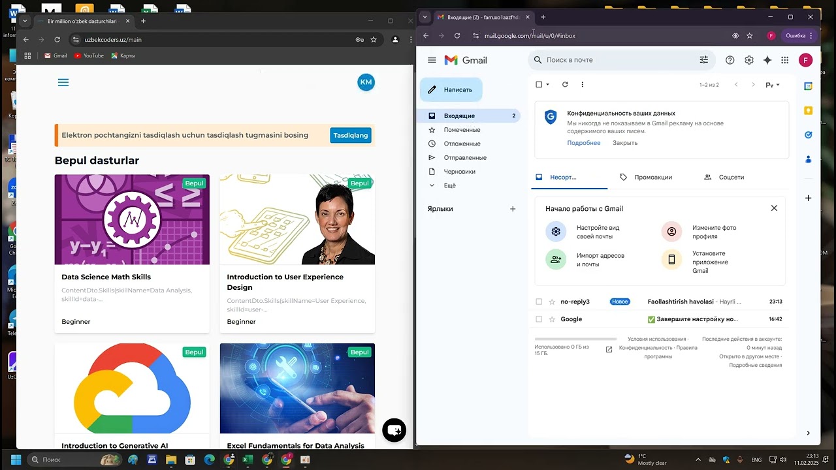Image resolution: width=836 pixels, height=470 pixels.
Task: Open Подробные сведения account activity link
Action: 755,365
